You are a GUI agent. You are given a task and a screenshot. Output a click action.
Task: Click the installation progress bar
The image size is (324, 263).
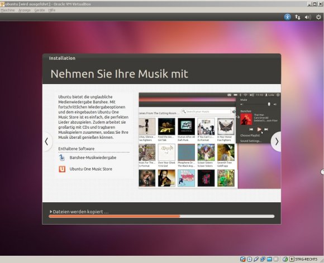pyautogui.click(x=161, y=216)
